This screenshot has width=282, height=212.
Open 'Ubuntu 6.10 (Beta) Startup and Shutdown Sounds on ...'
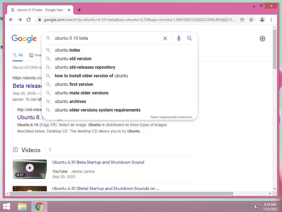click(106, 188)
